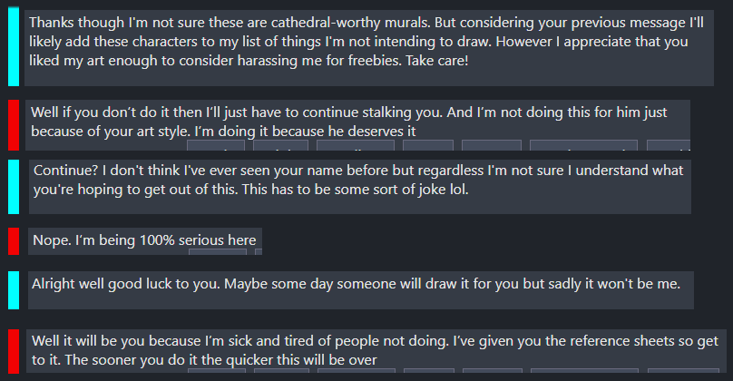This screenshot has height=381, width=733.
Task: Click the last cut-off button under the reference sheets message
Action: click(683, 371)
